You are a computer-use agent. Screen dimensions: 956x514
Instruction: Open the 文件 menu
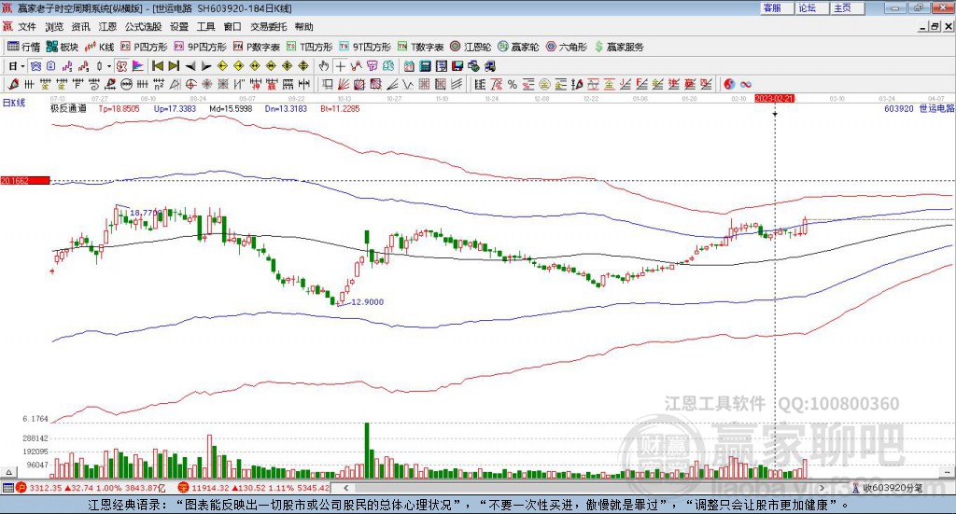27,27
